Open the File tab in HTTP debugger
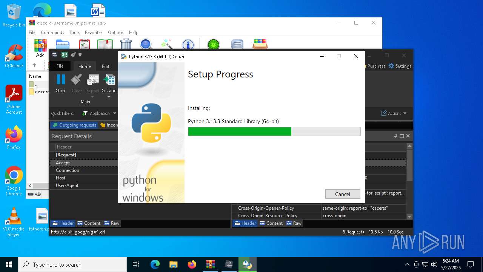Image resolution: width=483 pixels, height=272 pixels. [60, 66]
